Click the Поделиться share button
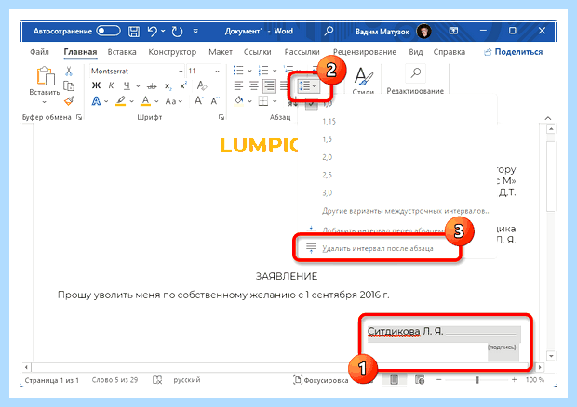Image resolution: width=577 pixels, height=407 pixels. 514,52
